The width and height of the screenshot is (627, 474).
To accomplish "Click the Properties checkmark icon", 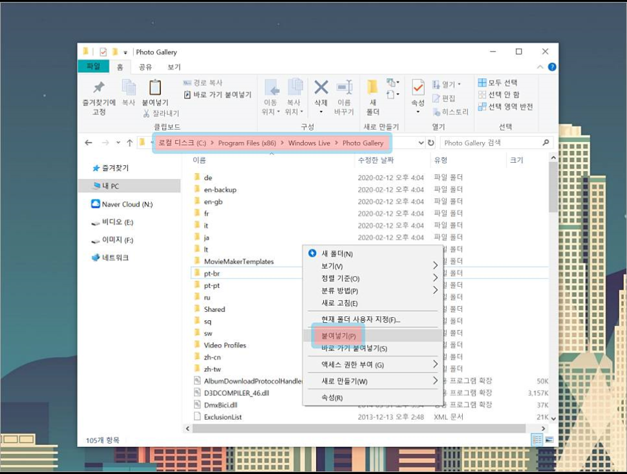I will (x=418, y=87).
